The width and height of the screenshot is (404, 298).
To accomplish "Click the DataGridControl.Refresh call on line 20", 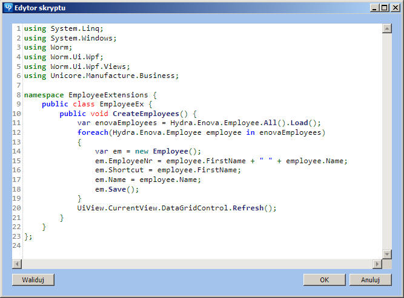I will [x=219, y=208].
